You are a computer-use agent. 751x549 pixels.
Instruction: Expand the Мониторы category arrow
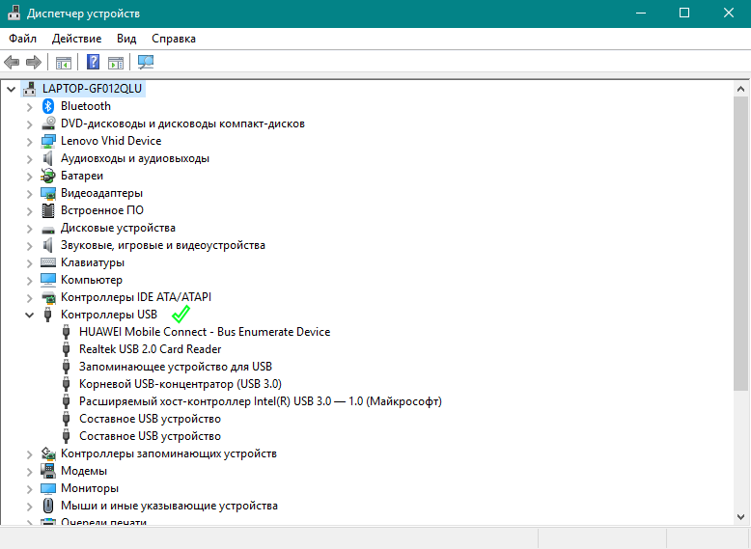click(29, 489)
